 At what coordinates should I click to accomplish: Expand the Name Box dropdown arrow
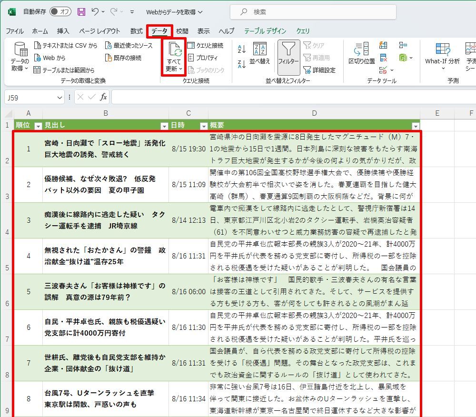60,98
